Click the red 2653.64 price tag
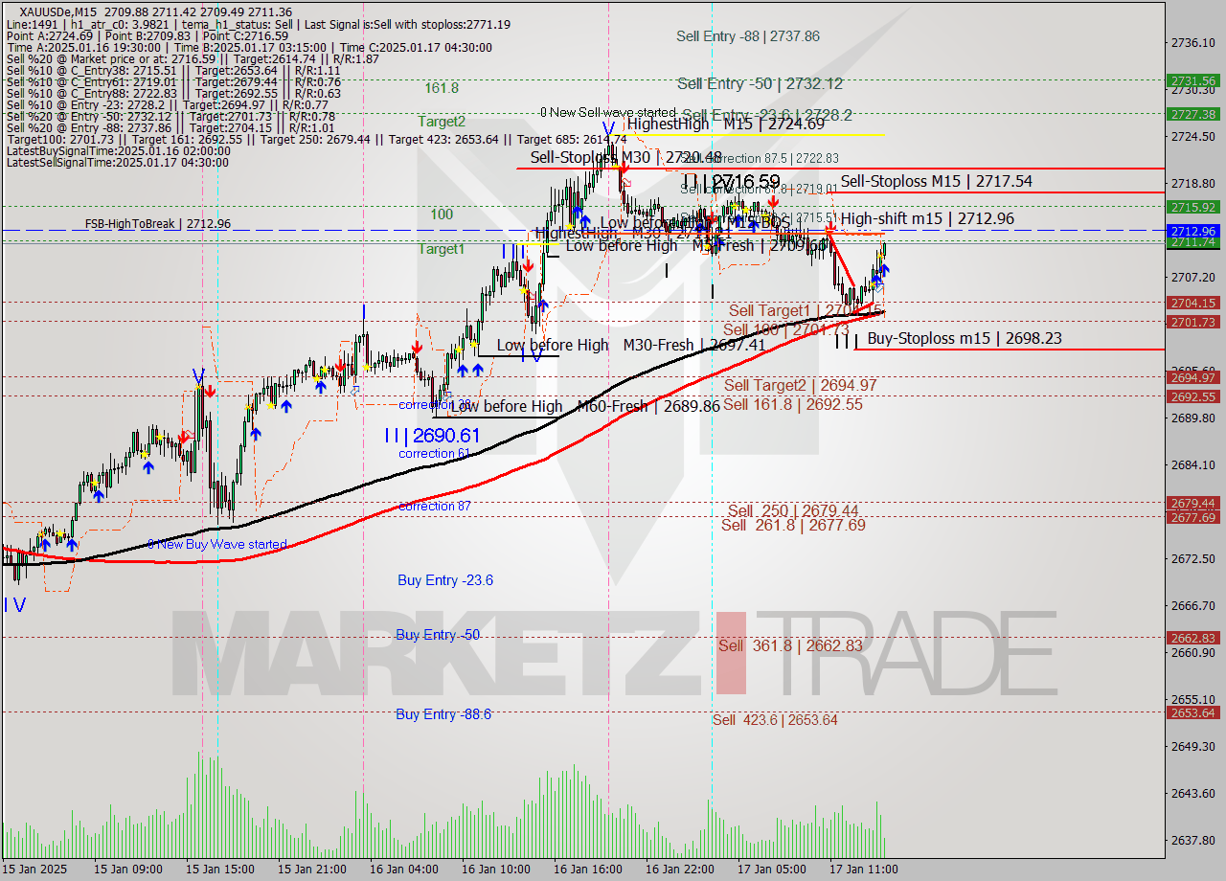The image size is (1226, 881). pos(1192,712)
